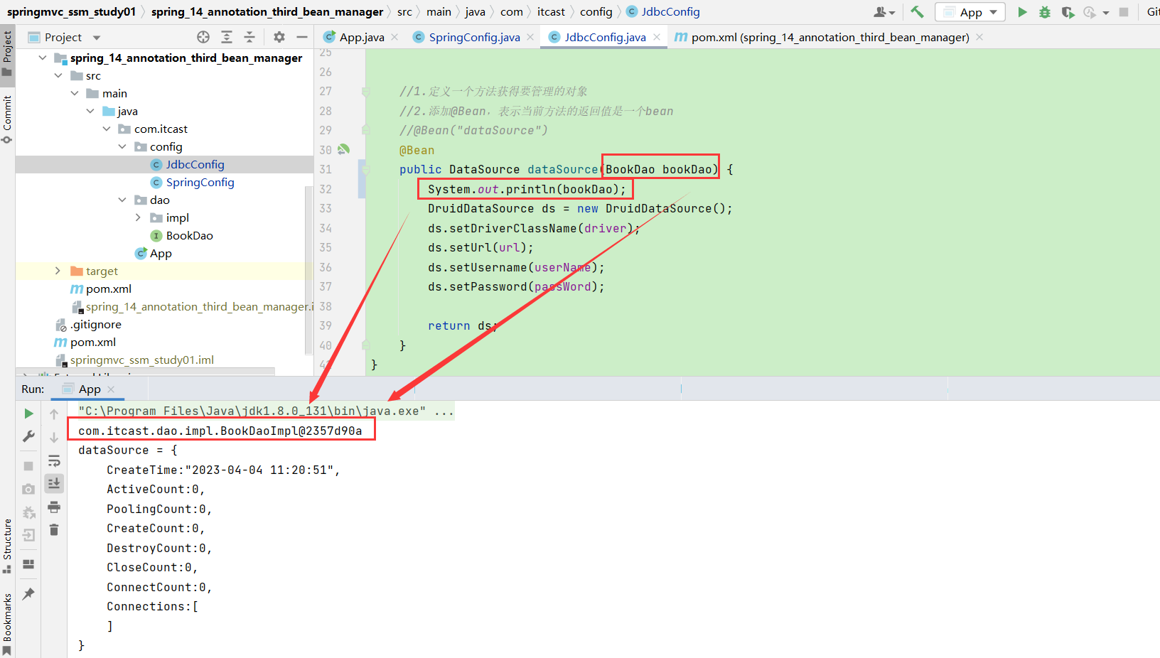The height and width of the screenshot is (658, 1160).
Task: Click the camera dump threads icon
Action: [x=28, y=489]
